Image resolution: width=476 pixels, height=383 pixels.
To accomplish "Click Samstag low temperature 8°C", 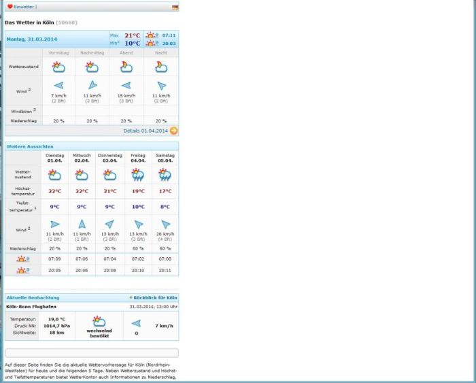I will (x=165, y=207).
